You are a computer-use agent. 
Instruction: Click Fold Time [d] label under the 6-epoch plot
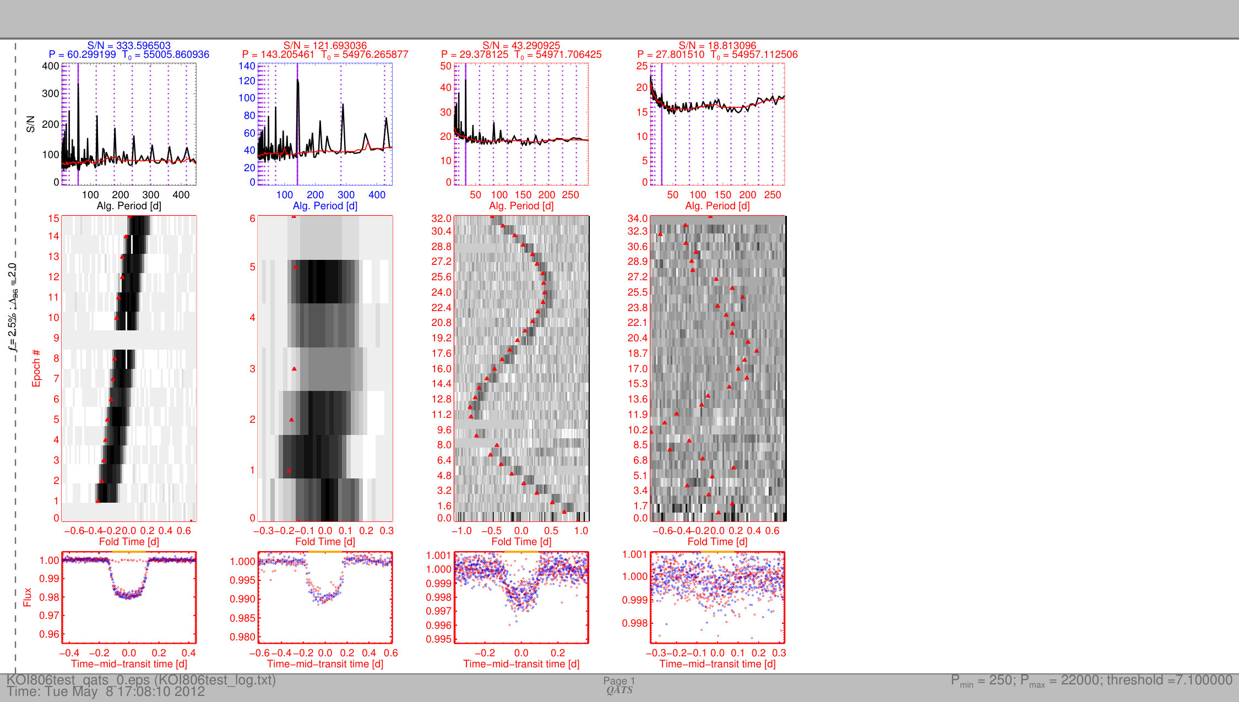[325, 542]
